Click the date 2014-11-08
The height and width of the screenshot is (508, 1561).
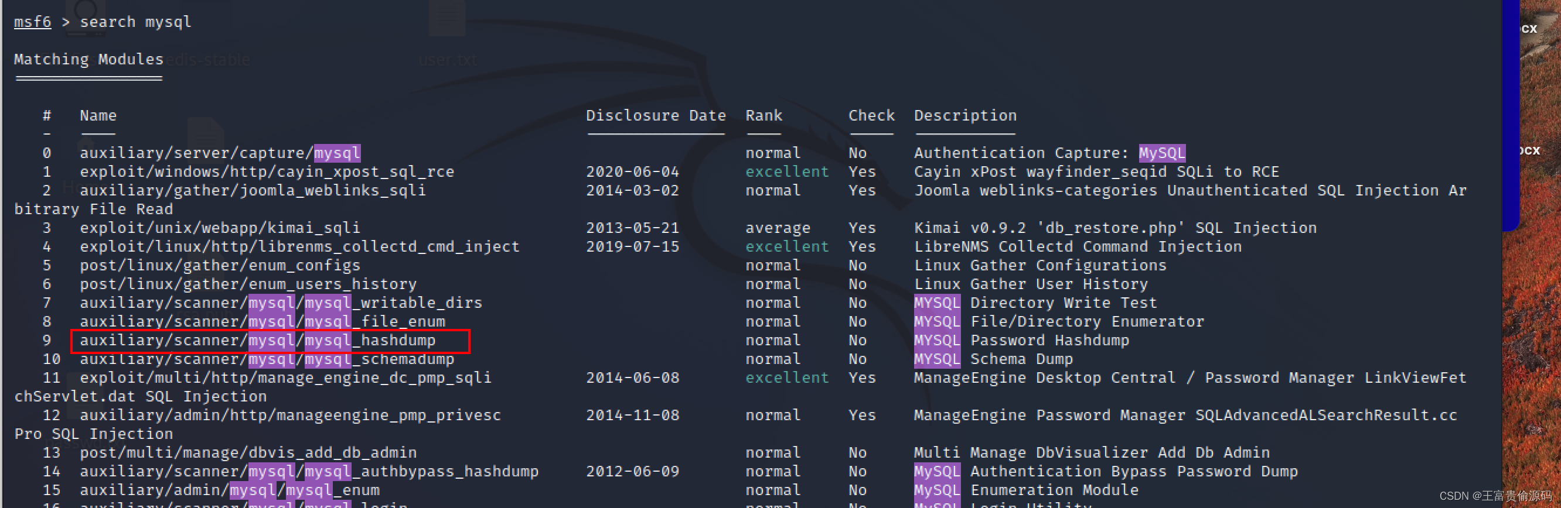click(633, 416)
